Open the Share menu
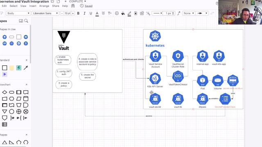The height and width of the screenshot is (147, 262). 56,6
